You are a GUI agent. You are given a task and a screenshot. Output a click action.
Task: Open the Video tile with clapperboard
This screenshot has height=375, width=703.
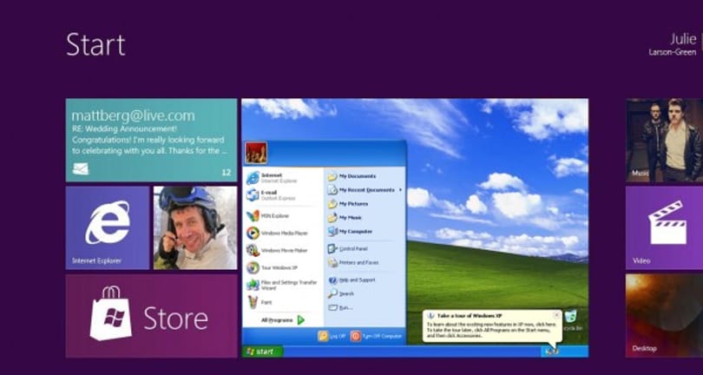(665, 228)
